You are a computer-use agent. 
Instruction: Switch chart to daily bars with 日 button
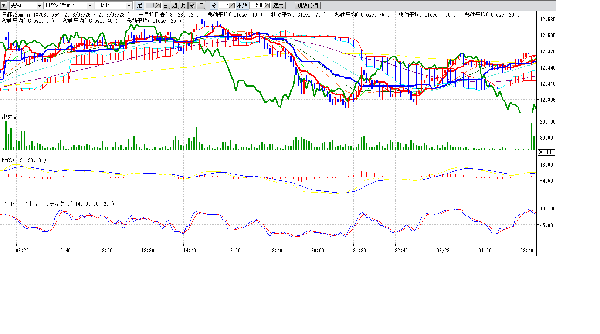(166, 6)
